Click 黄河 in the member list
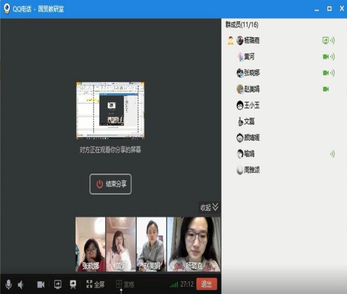Viewport: 347px width, 294px height. tap(249, 57)
